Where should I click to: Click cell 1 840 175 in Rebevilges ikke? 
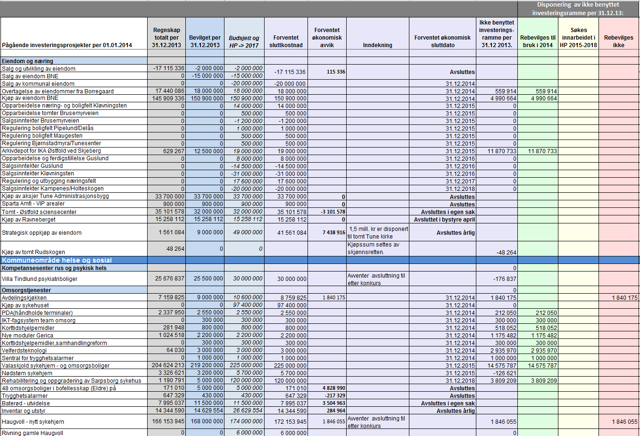(625, 298)
